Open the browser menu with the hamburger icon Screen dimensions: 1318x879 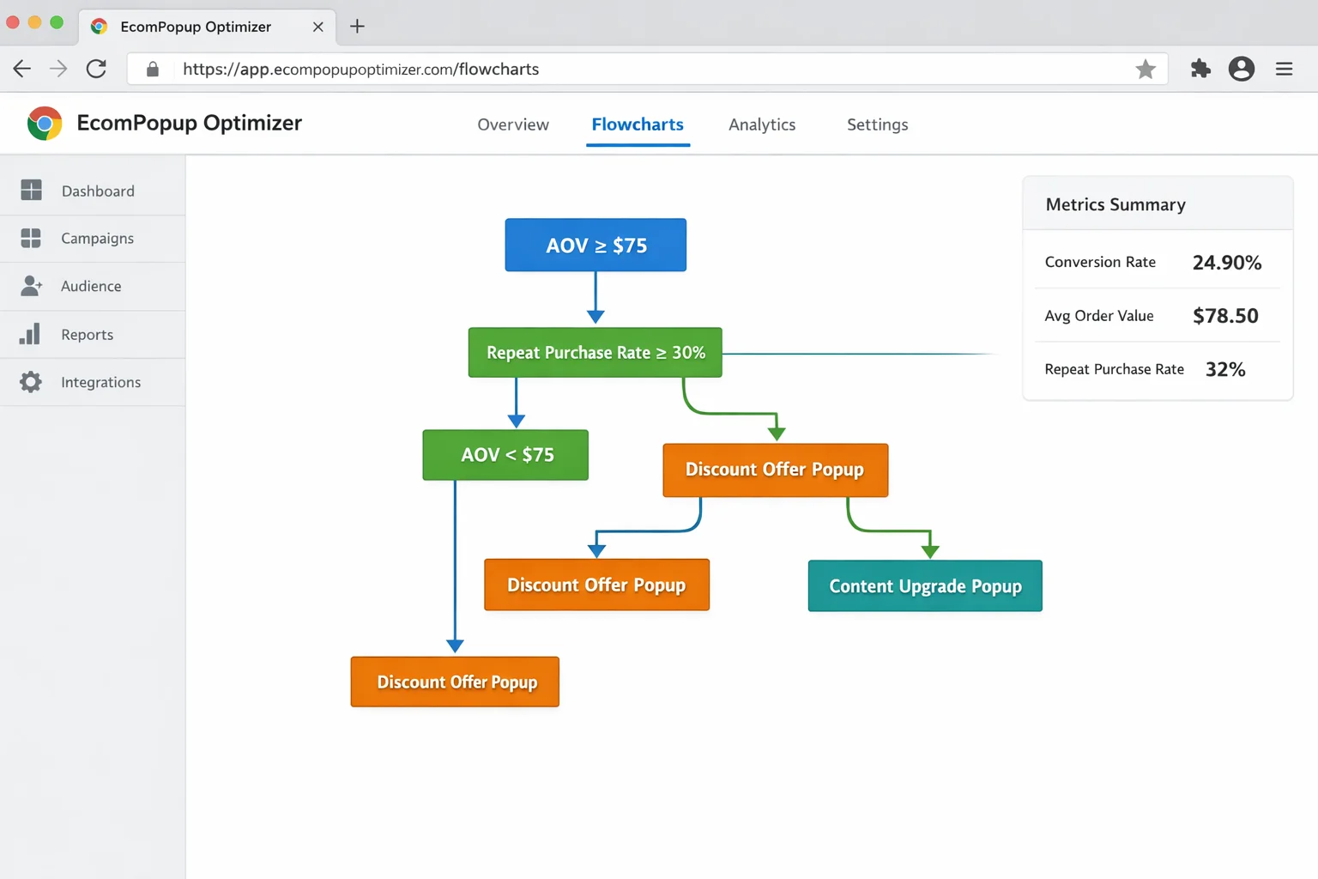(x=1285, y=69)
